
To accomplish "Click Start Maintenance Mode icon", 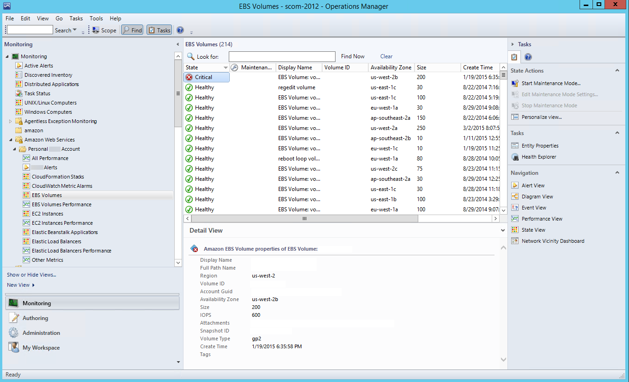I will [515, 83].
